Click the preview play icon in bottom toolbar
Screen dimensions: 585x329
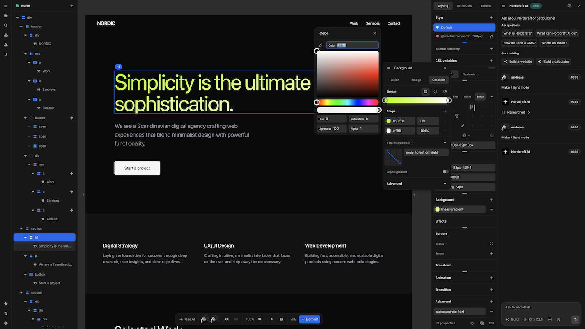click(x=272, y=319)
